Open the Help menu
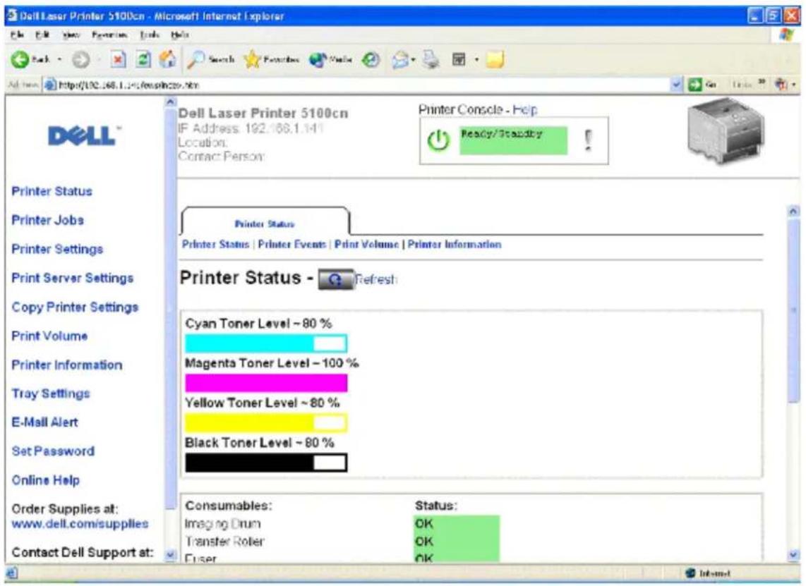This screenshot has width=806, height=586. point(180,35)
